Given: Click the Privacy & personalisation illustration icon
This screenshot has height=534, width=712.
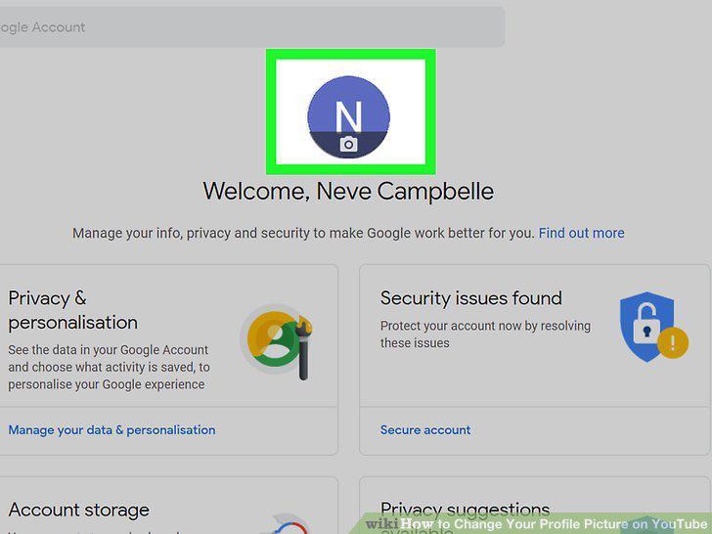Looking at the screenshot, I should [277, 341].
